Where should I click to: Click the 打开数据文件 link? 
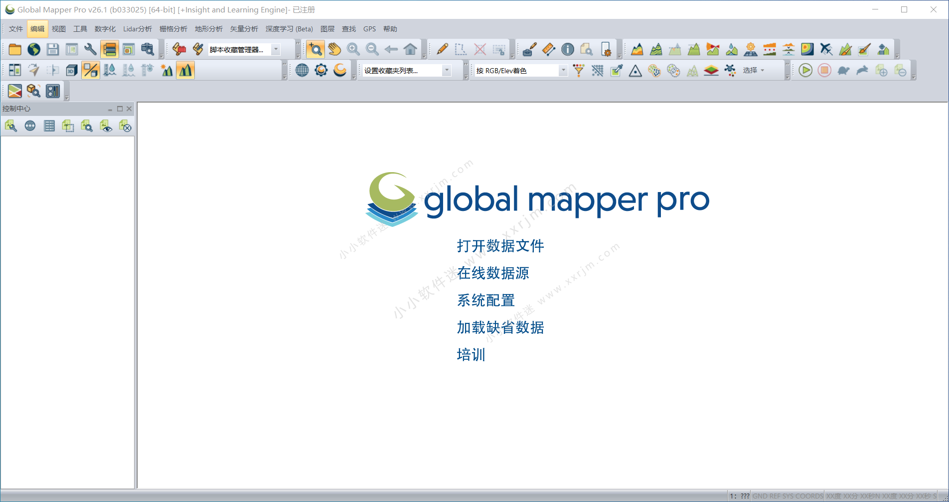[x=500, y=246]
